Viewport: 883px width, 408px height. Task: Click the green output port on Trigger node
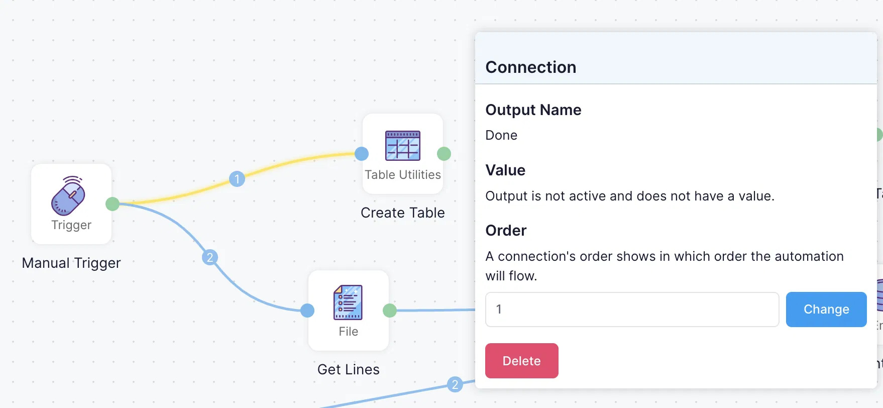113,204
